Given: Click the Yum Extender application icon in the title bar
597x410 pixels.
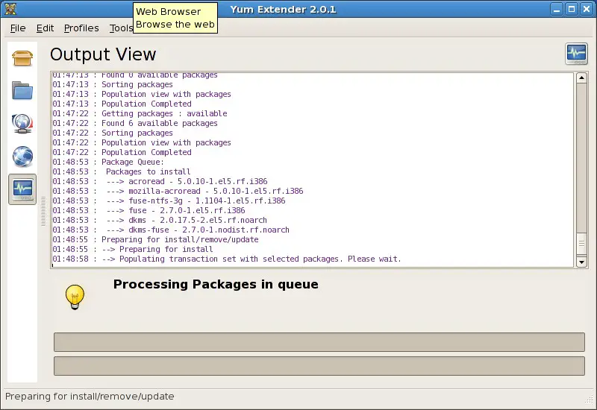Looking at the screenshot, I should (x=10, y=9).
